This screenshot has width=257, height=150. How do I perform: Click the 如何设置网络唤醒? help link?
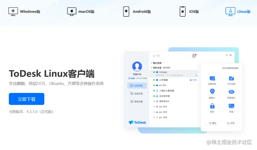230,68
